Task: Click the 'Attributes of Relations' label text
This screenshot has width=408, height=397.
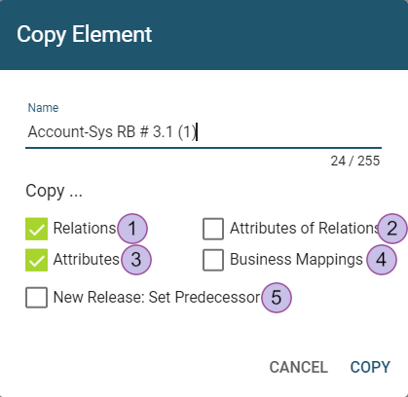Action: click(x=305, y=229)
